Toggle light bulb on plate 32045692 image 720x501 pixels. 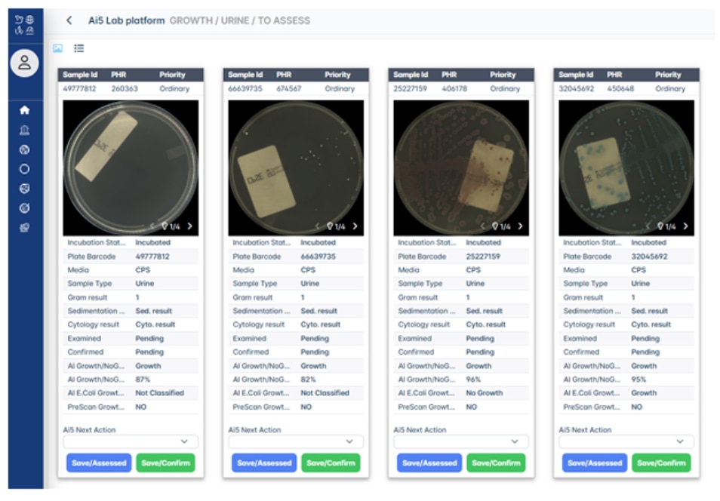tap(660, 226)
